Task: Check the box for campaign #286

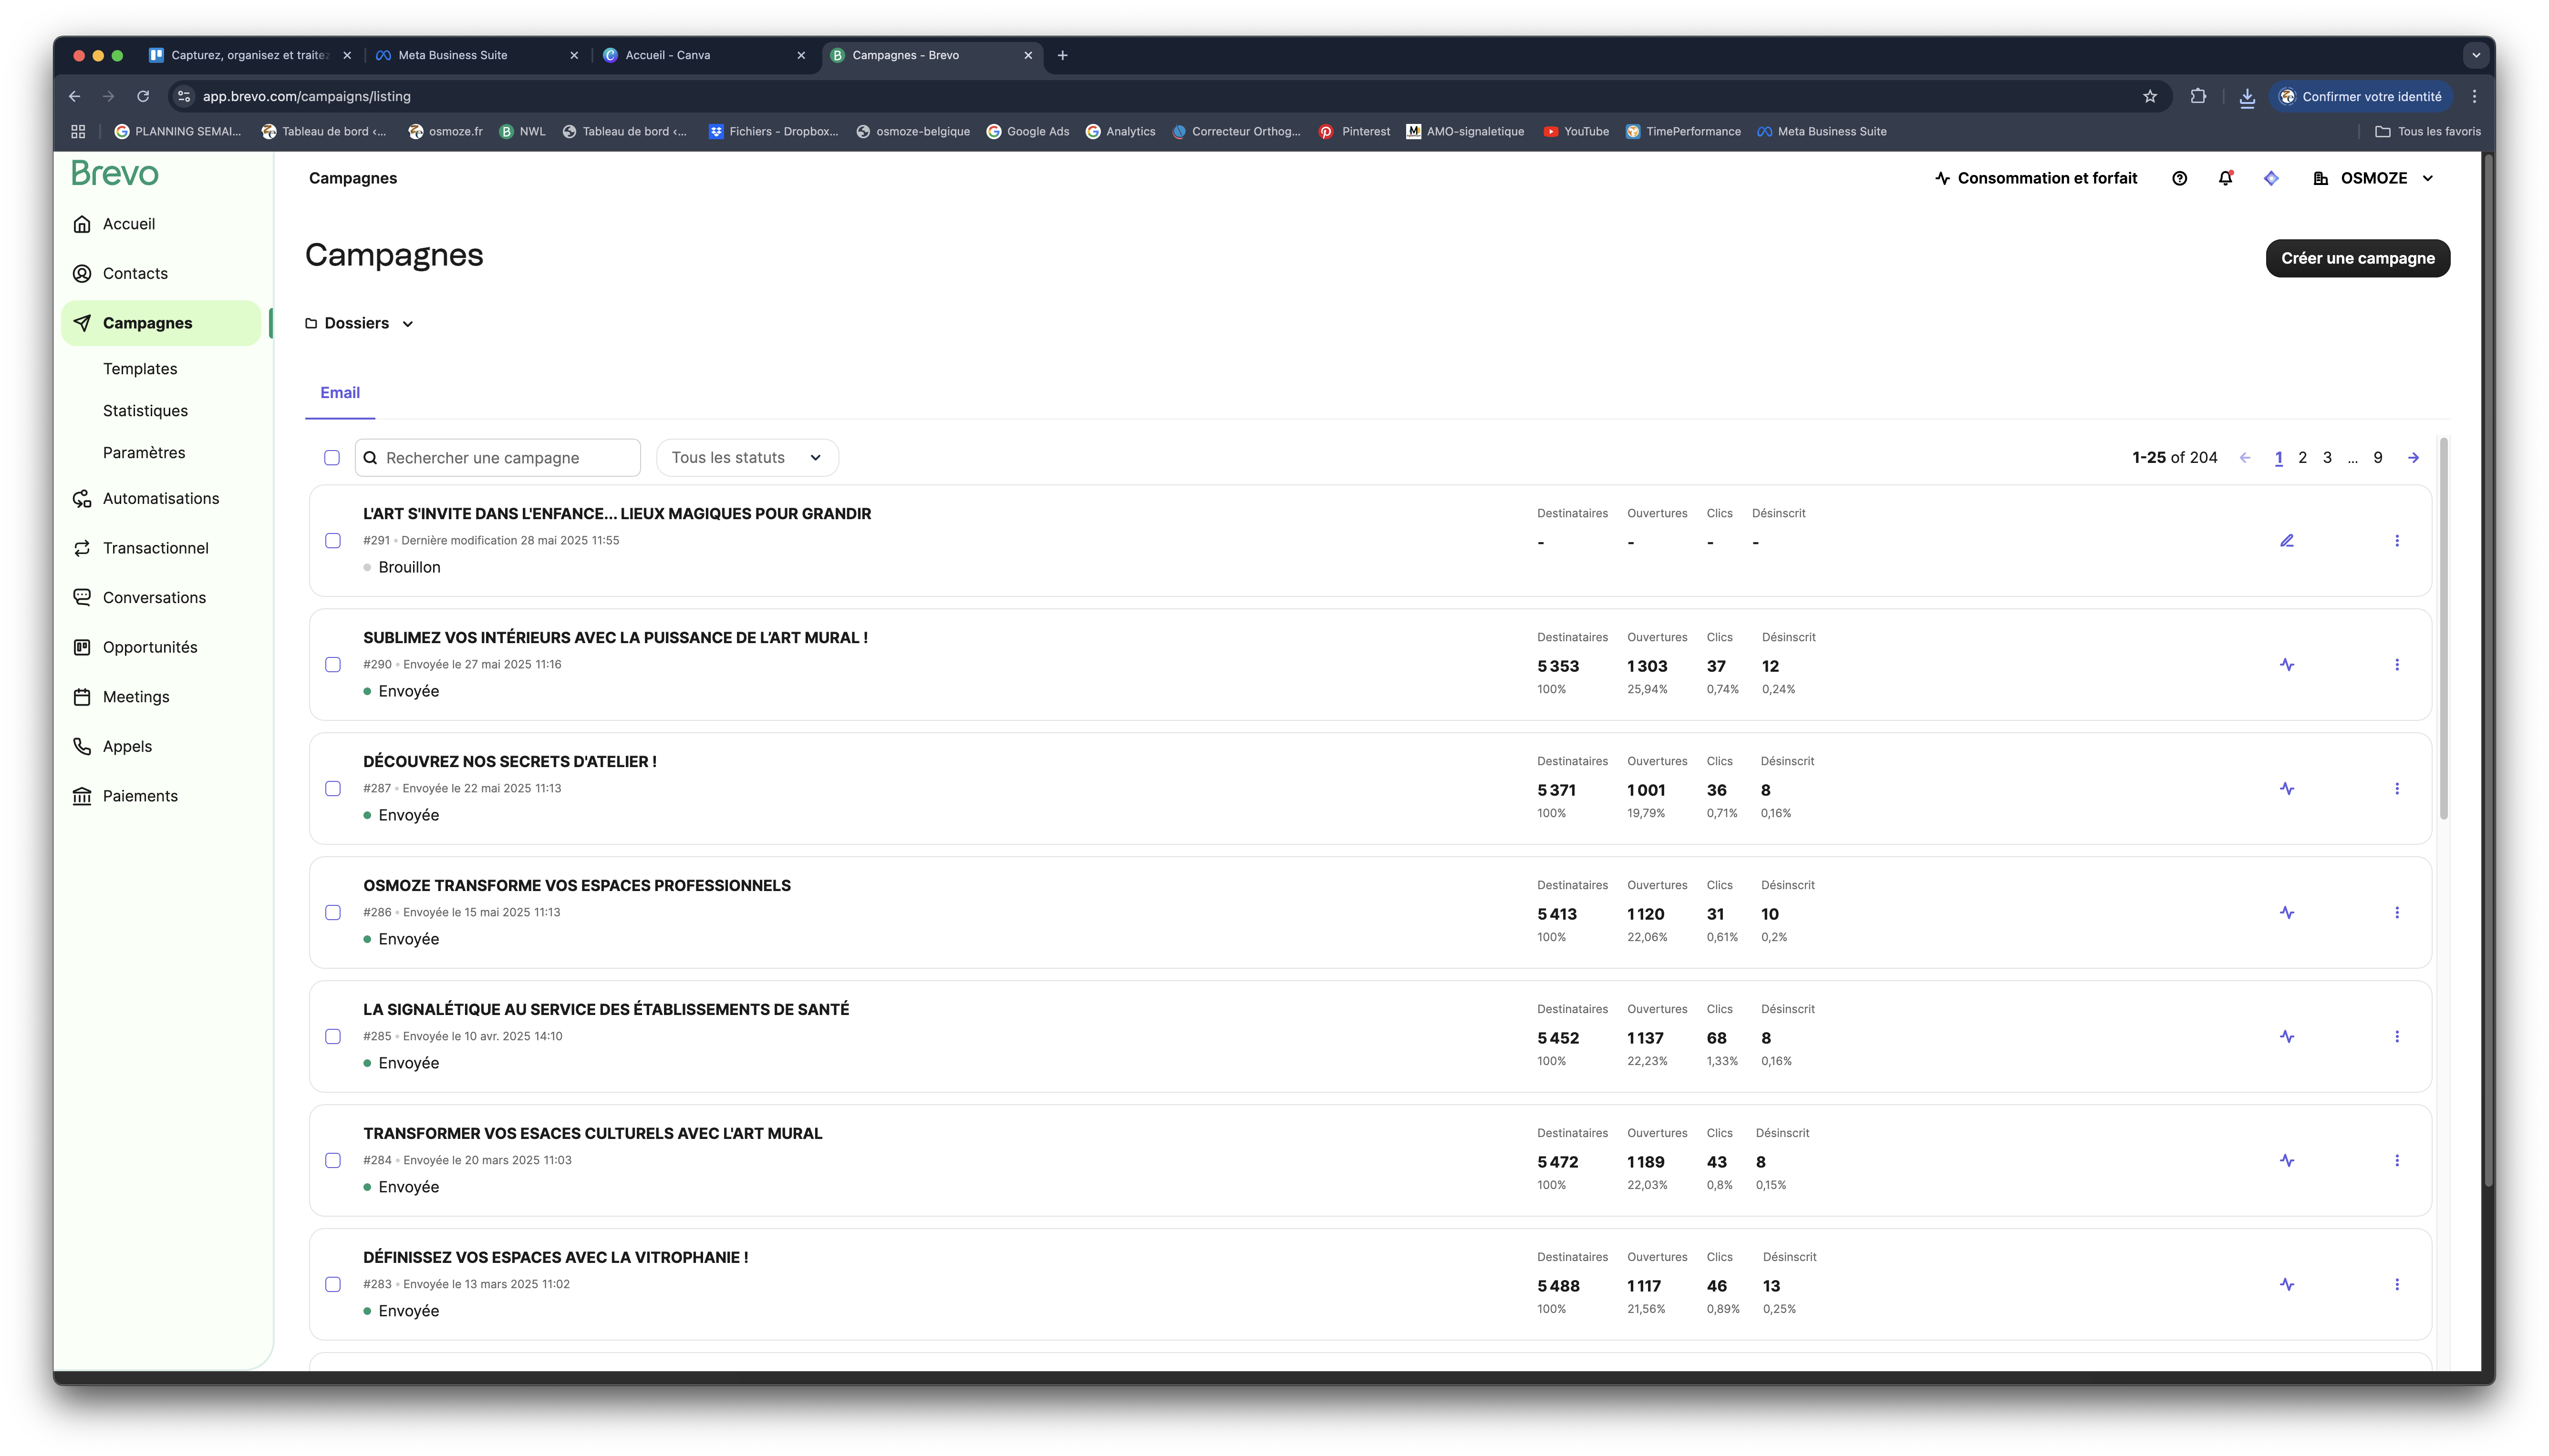Action: (333, 913)
